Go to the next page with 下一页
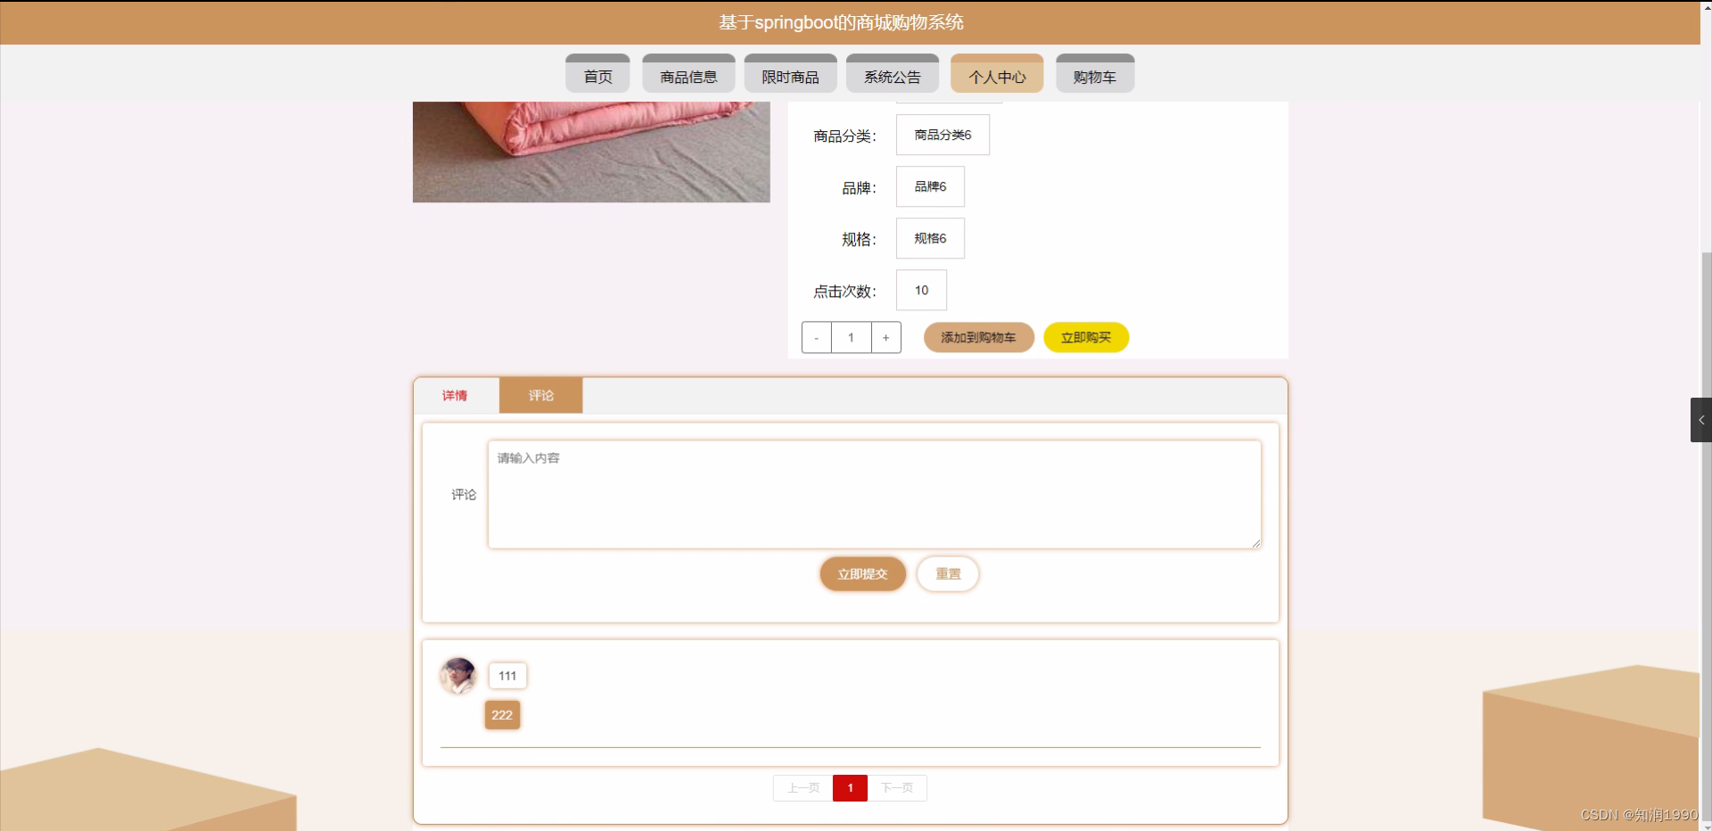This screenshot has width=1712, height=831. tap(898, 788)
